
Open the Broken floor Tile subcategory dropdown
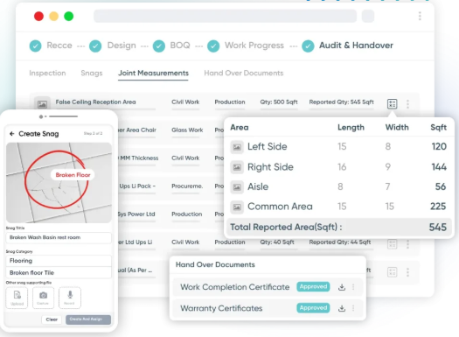pyautogui.click(x=59, y=273)
